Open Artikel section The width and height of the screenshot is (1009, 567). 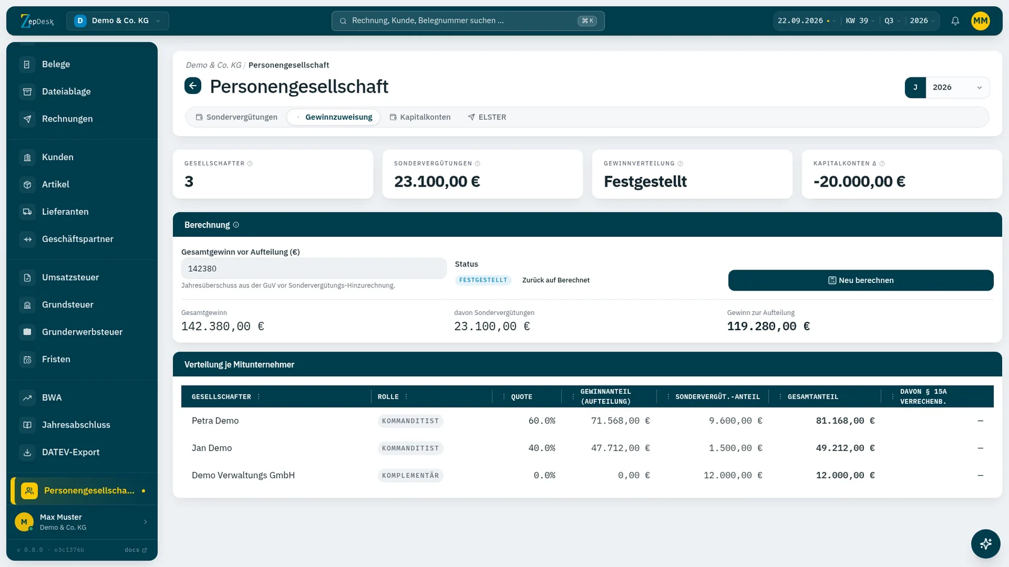coord(82,185)
